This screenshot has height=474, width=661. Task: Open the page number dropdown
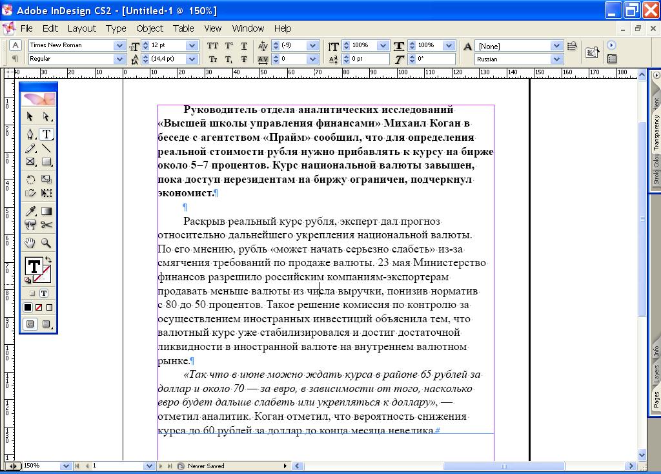click(149, 466)
